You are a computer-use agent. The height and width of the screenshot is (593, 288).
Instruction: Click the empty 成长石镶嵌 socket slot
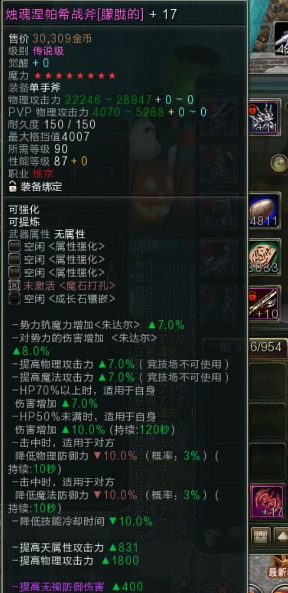(14, 298)
